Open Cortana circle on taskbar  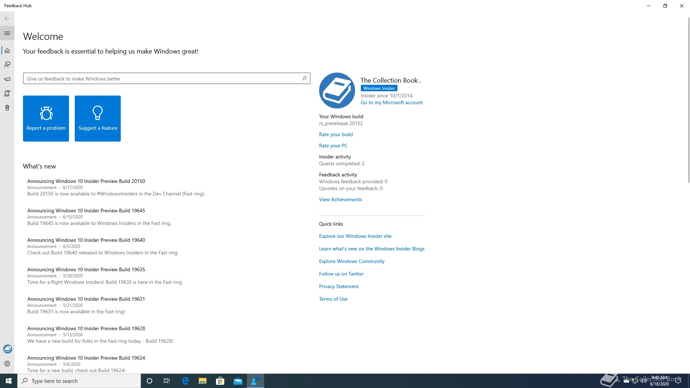pos(149,381)
